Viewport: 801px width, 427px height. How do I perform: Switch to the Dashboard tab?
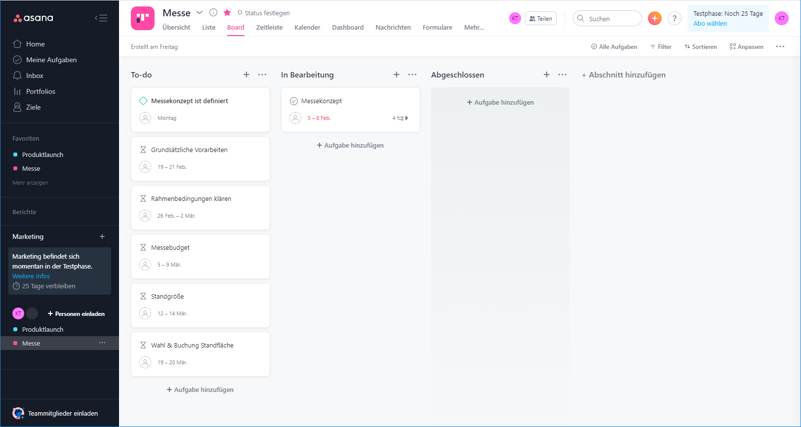[348, 27]
